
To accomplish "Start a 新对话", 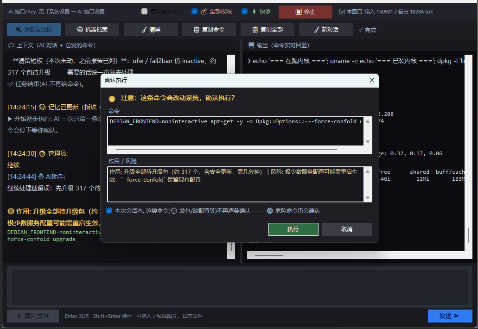I will [x=326, y=30].
